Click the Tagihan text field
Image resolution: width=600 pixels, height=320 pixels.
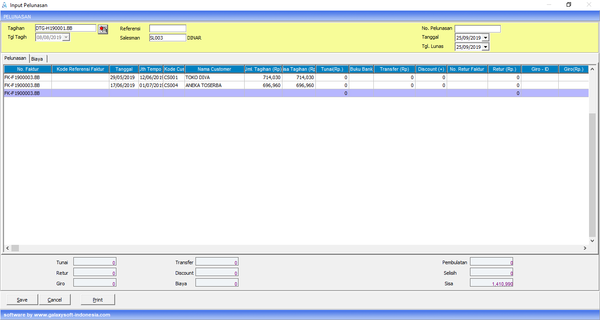click(65, 28)
